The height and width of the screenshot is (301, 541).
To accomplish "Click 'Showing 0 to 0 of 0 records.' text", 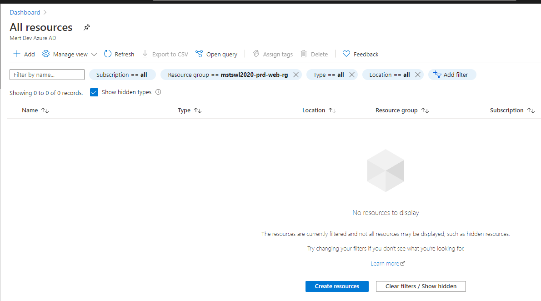I will 46,93.
